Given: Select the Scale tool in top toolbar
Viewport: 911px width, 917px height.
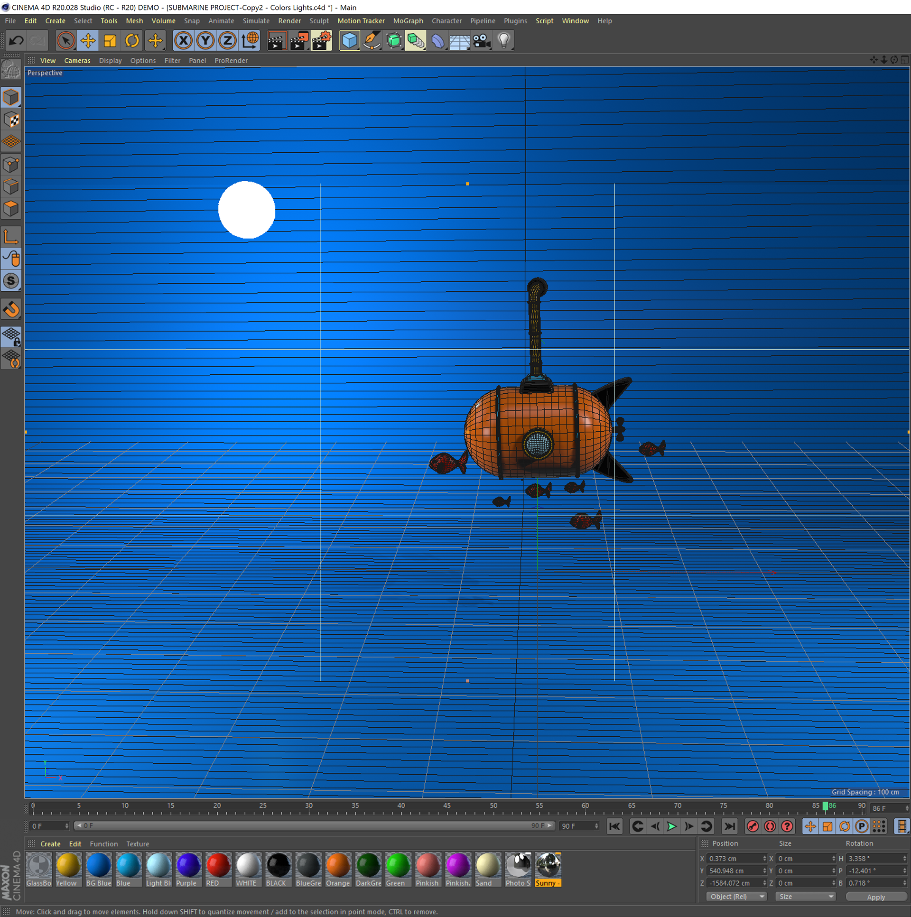Looking at the screenshot, I should 110,41.
